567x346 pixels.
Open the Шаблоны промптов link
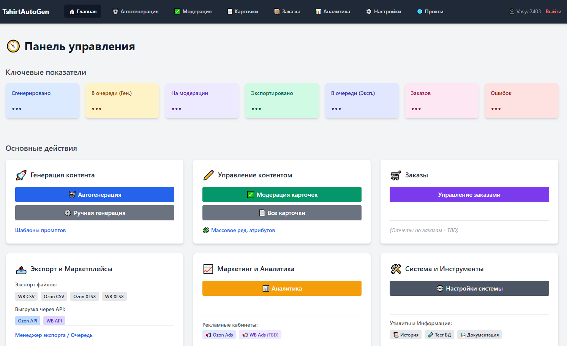point(41,230)
